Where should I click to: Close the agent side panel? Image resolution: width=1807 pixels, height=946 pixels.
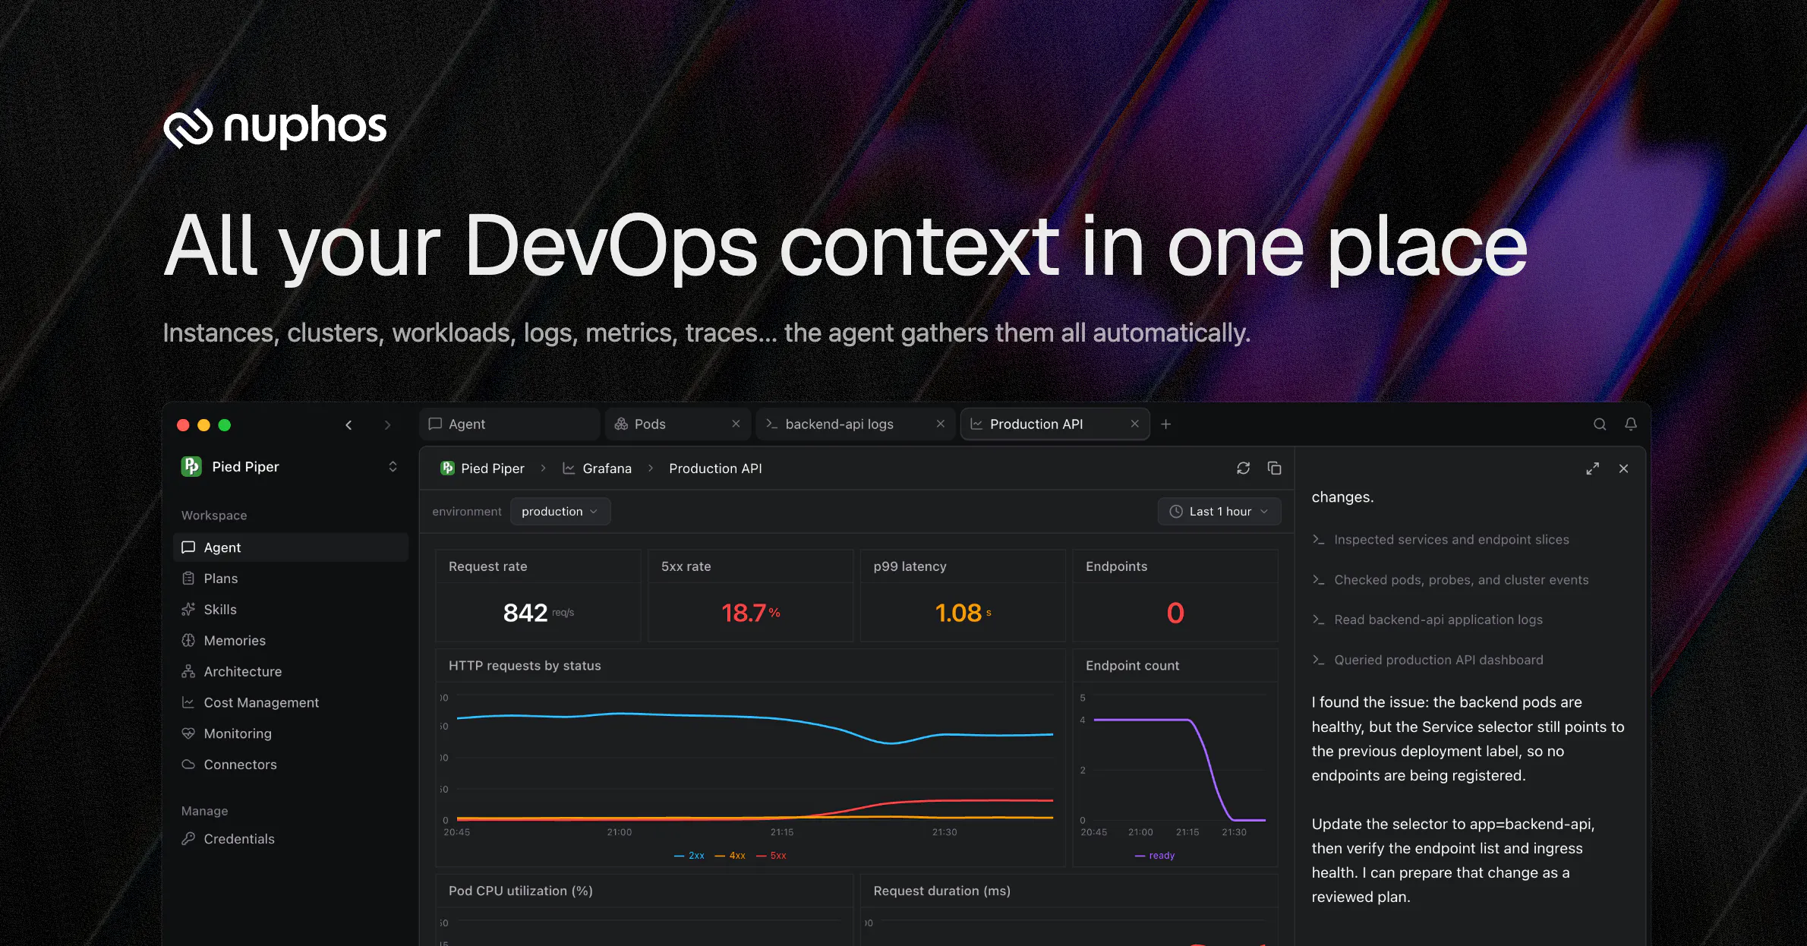[x=1623, y=468]
